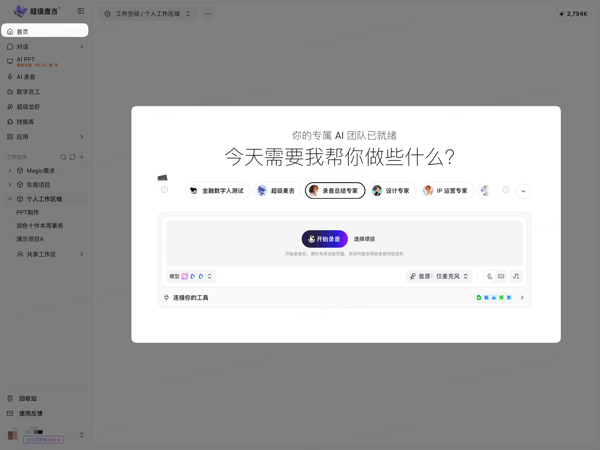The width and height of the screenshot is (600, 450).
Task: Open the 共享工作区 shared workspace
Action: 41,254
